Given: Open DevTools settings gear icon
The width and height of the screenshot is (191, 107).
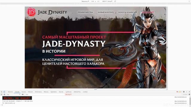Looking at the screenshot, I should (184, 92).
